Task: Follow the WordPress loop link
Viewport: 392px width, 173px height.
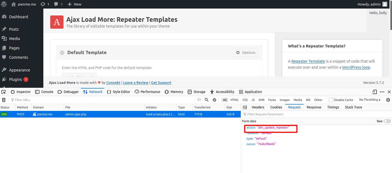Action: tap(356, 67)
